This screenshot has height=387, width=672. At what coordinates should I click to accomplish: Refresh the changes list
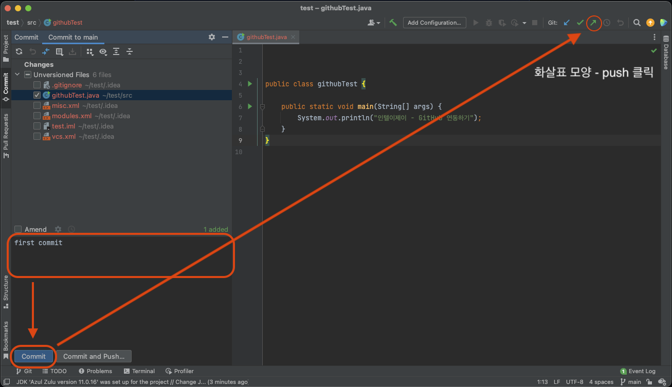19,51
